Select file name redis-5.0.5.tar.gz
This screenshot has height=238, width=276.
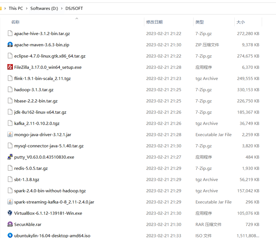(x=31, y=168)
